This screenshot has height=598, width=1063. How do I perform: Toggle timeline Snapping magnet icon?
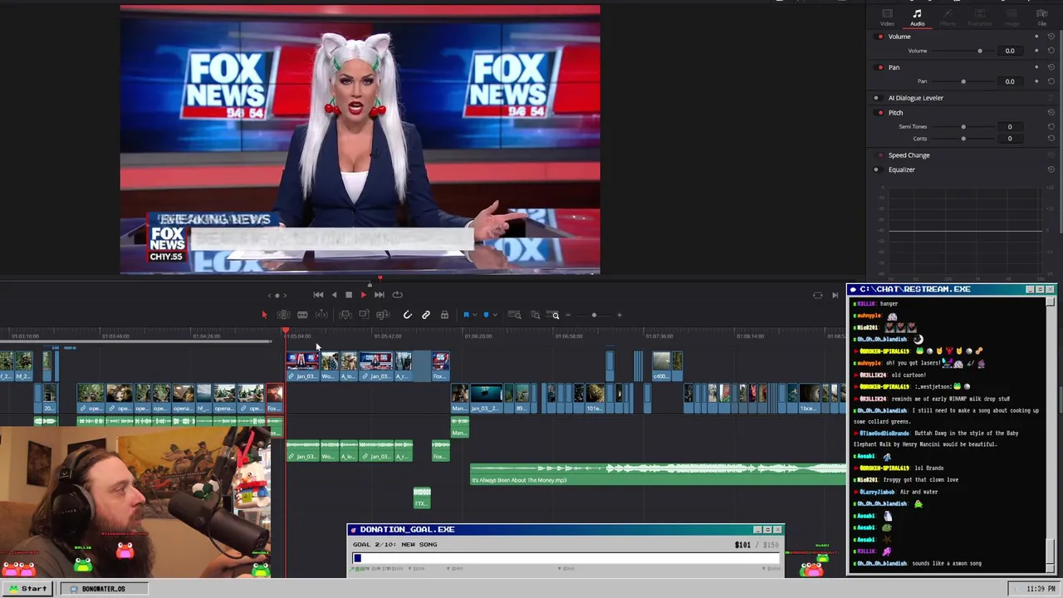click(x=407, y=315)
